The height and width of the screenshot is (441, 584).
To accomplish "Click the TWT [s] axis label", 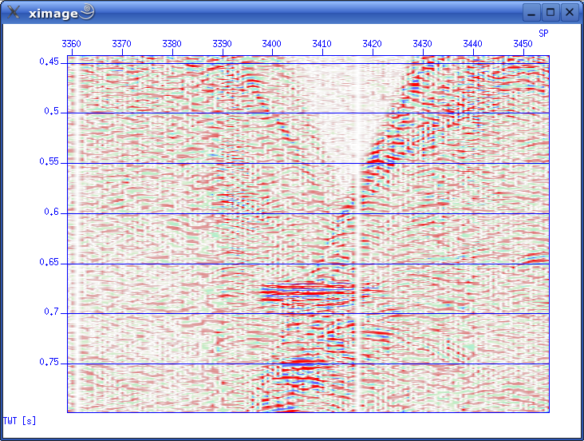I will tap(19, 420).
